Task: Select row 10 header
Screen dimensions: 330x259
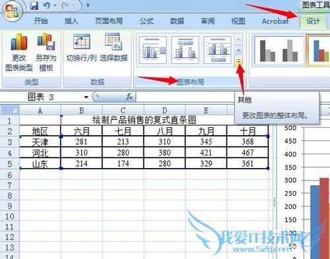Action: (10, 216)
